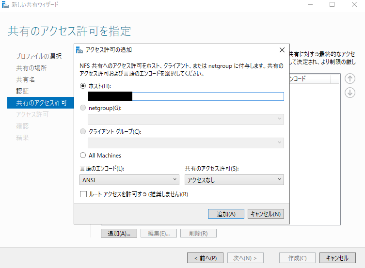Go back with the < 前へ(P) button
This screenshot has width=365, height=268.
[x=205, y=258]
